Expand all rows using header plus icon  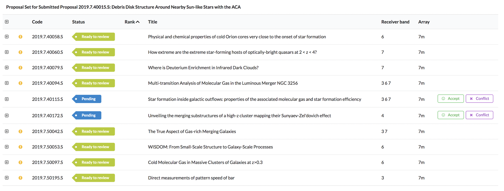(7, 22)
